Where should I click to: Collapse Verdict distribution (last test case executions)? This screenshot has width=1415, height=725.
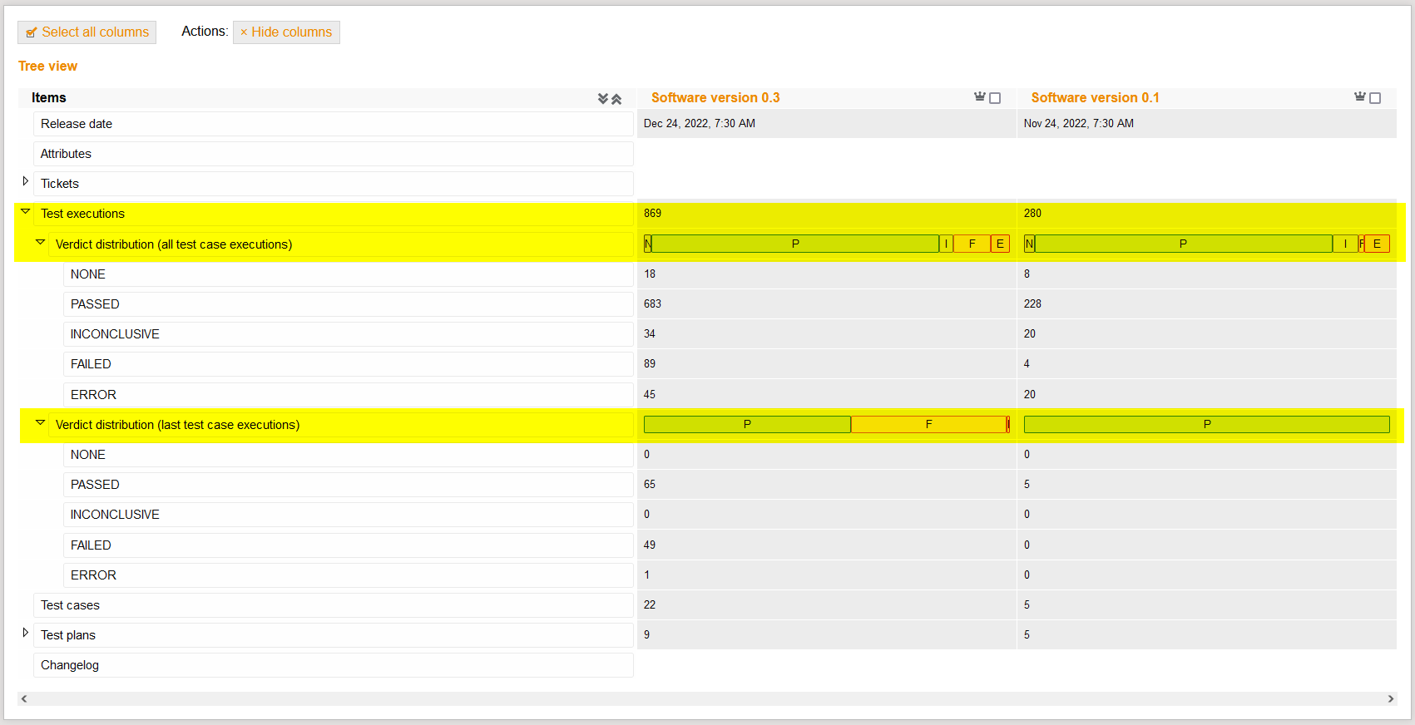(x=40, y=423)
